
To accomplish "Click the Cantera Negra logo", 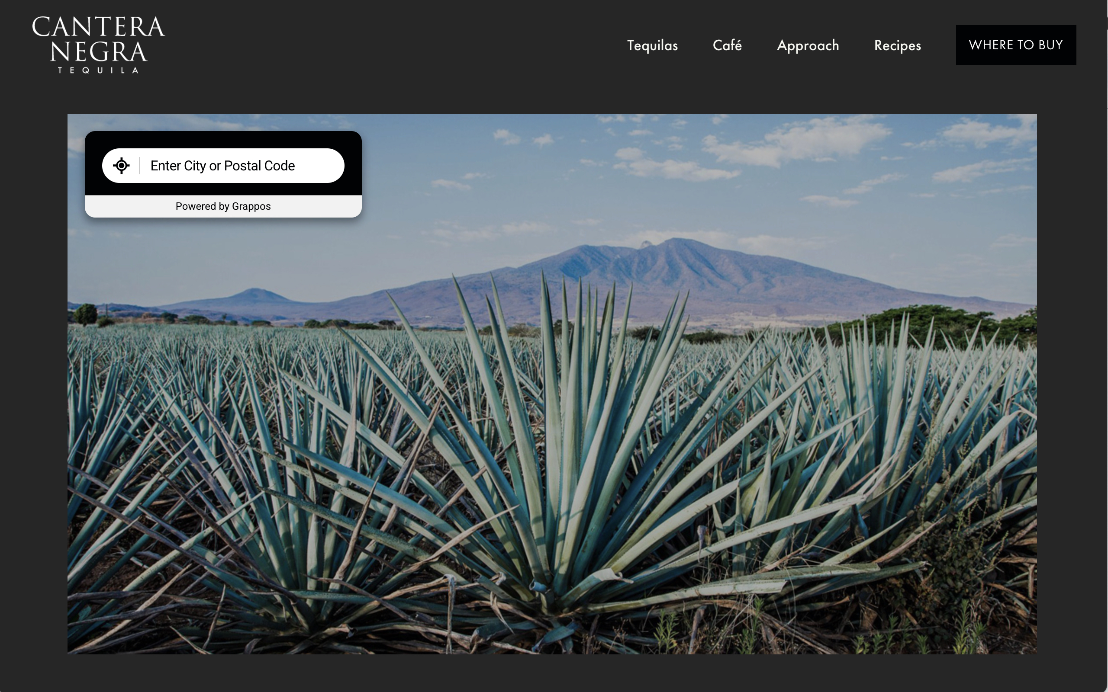I will pos(98,45).
